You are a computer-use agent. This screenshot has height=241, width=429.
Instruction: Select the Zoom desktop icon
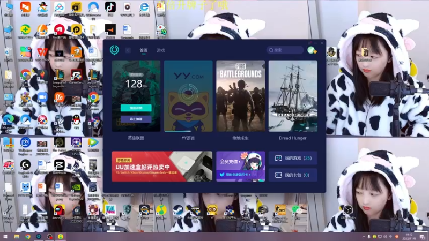tap(42, 97)
